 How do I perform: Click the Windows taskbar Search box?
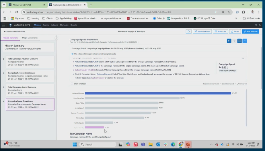(x=98, y=144)
